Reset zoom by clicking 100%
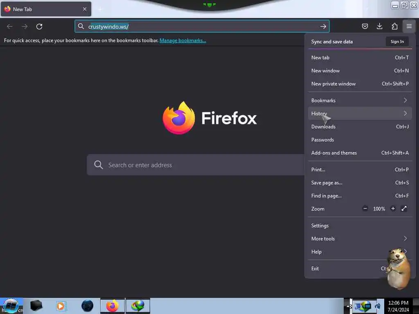 pyautogui.click(x=379, y=209)
